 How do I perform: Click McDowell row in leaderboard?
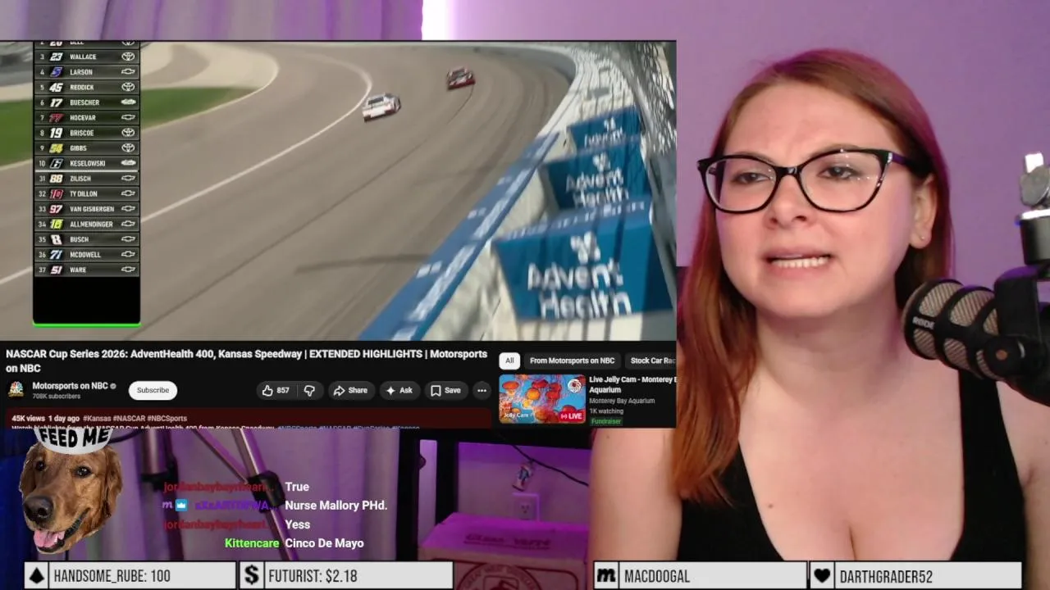[86, 255]
